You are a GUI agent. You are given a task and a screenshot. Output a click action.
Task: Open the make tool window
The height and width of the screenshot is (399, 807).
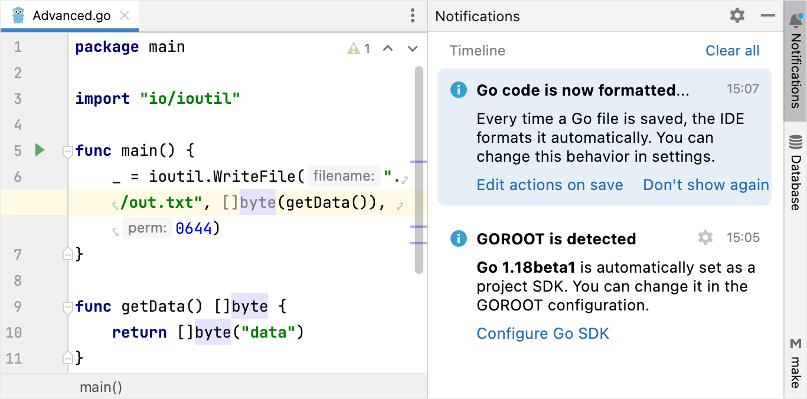[x=795, y=363]
